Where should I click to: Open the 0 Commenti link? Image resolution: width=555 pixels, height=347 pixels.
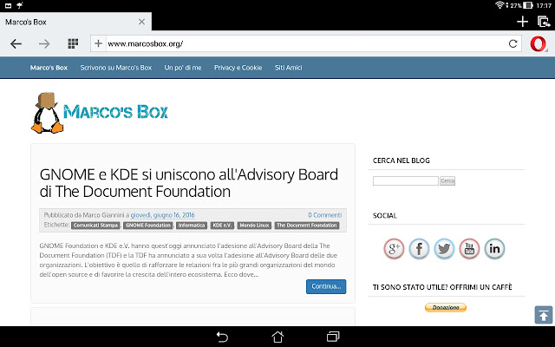324,215
